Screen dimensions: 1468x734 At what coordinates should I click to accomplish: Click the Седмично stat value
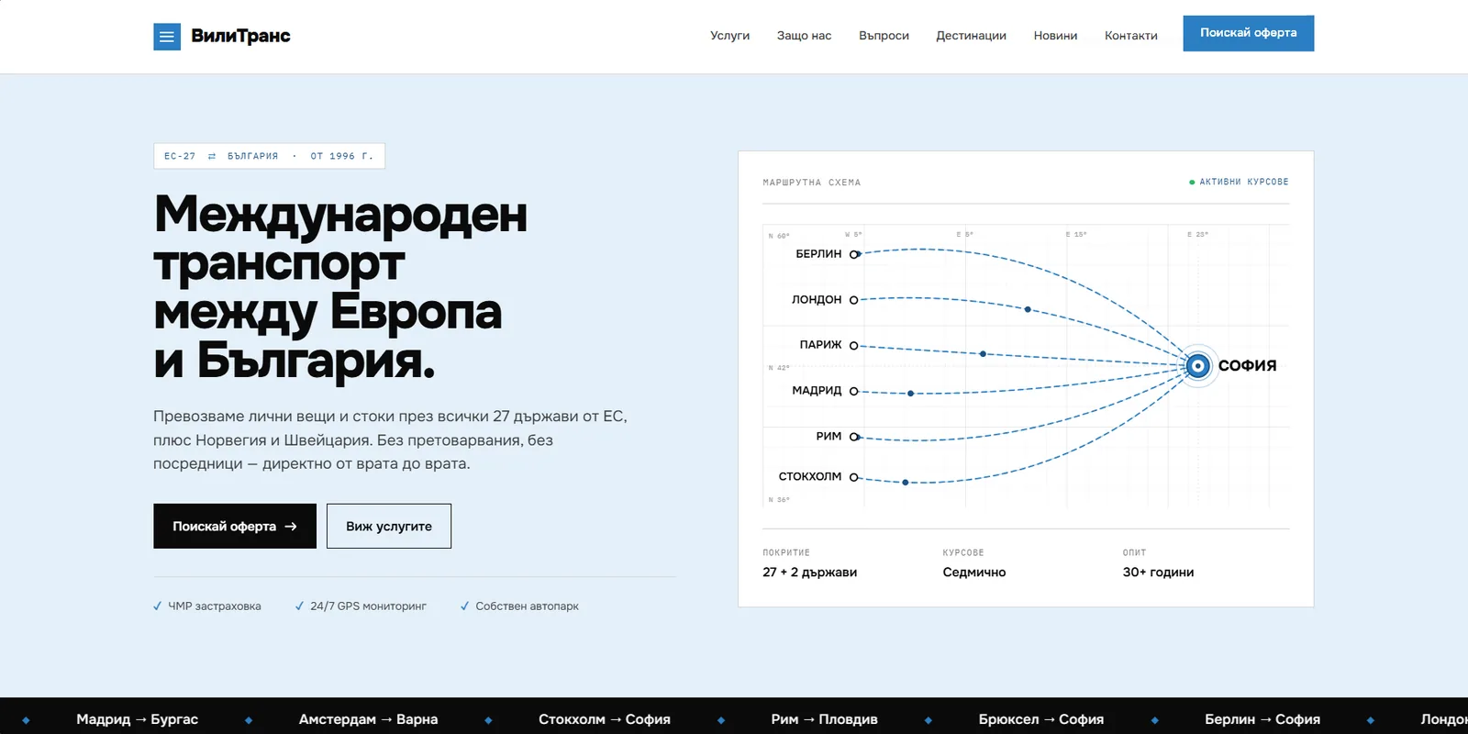click(974, 572)
